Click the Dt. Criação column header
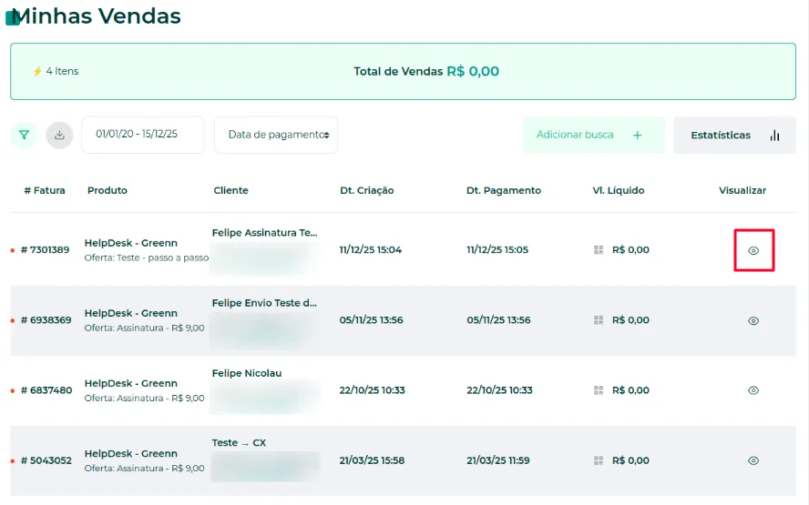Image resolution: width=809 pixels, height=505 pixels. point(367,191)
